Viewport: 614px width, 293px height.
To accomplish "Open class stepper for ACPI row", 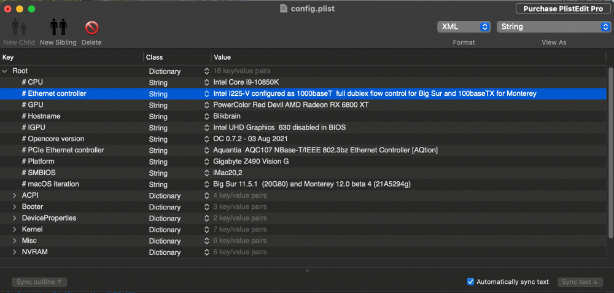I will [207, 195].
